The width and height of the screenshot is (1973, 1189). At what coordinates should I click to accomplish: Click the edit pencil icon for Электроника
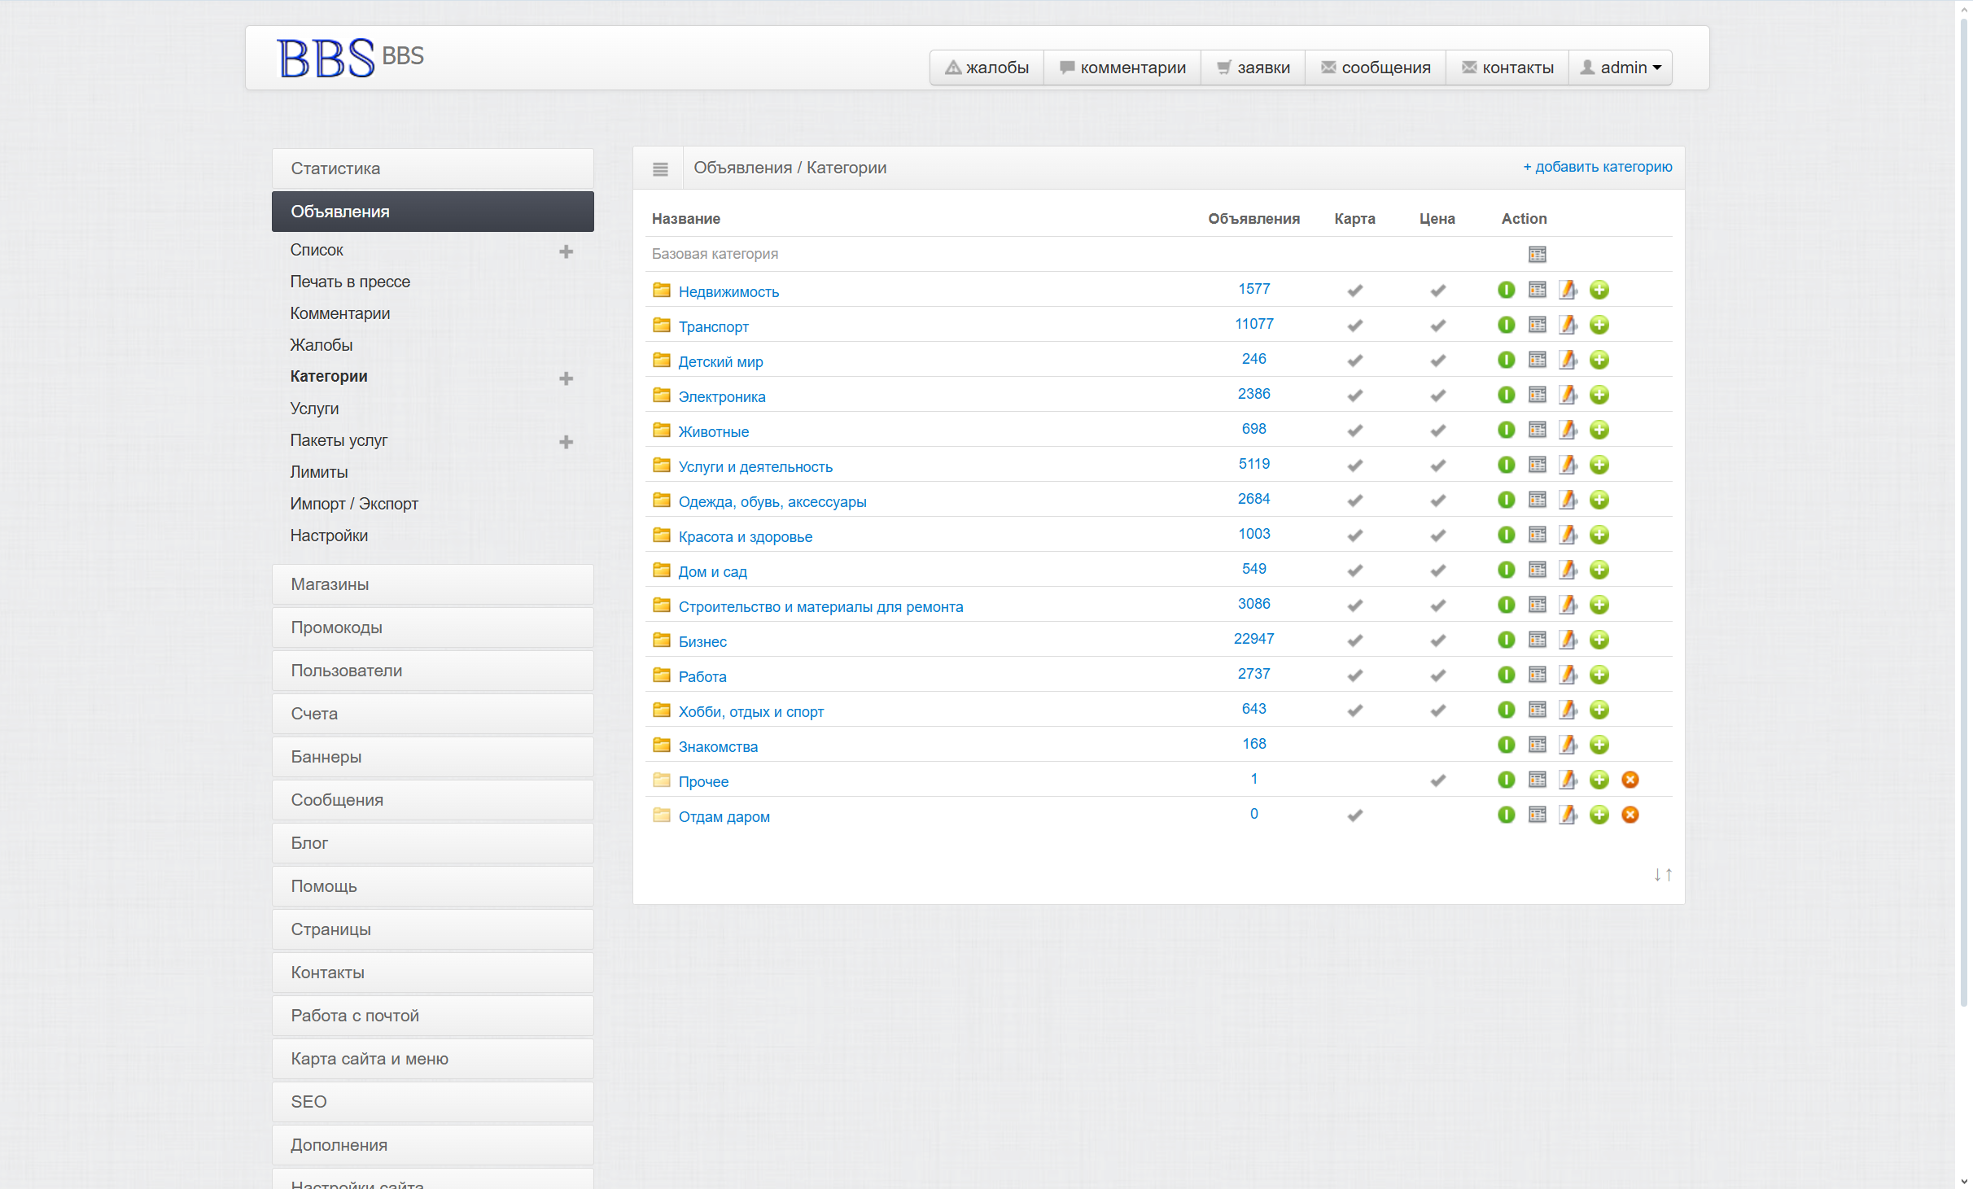click(x=1568, y=395)
